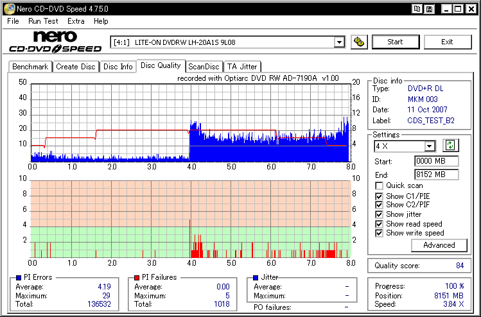
Task: Switch to the Disc Info tab
Action: point(118,67)
